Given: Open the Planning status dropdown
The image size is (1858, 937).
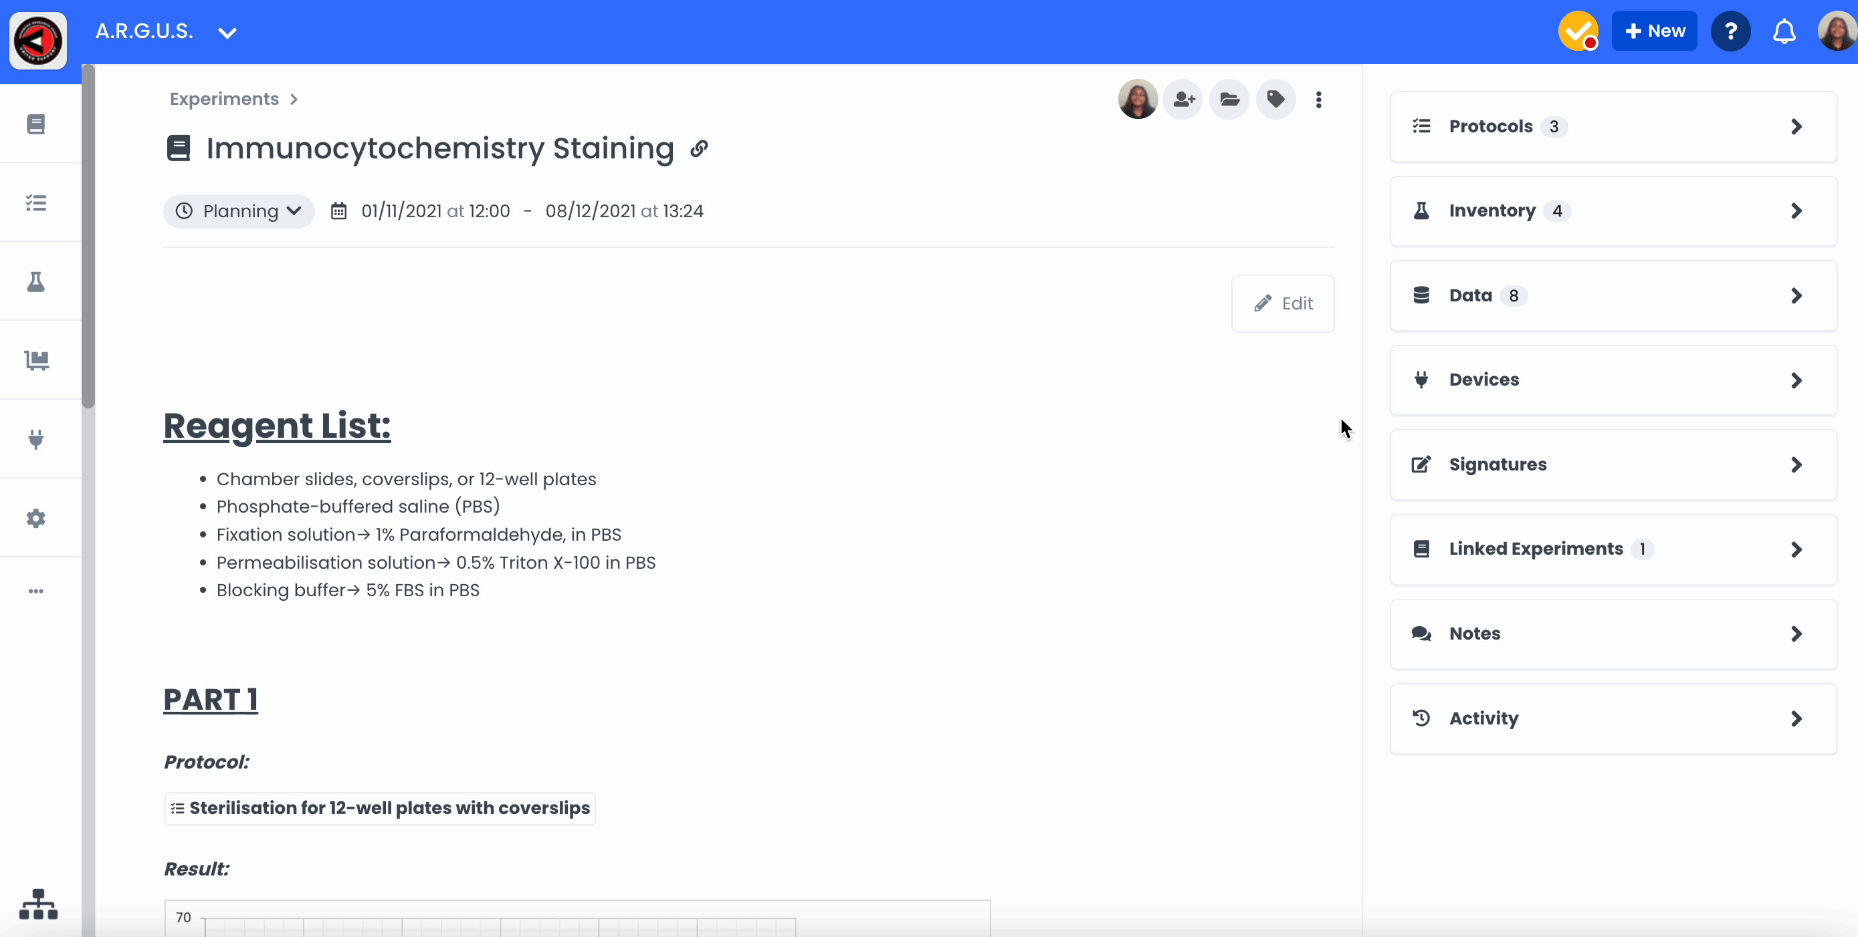Looking at the screenshot, I should coord(239,211).
